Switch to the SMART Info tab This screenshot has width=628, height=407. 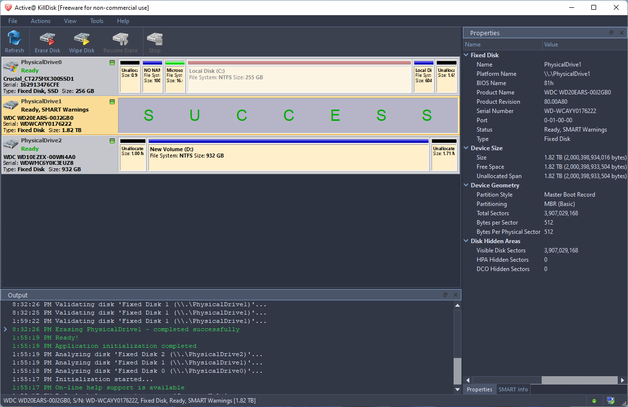pos(513,389)
